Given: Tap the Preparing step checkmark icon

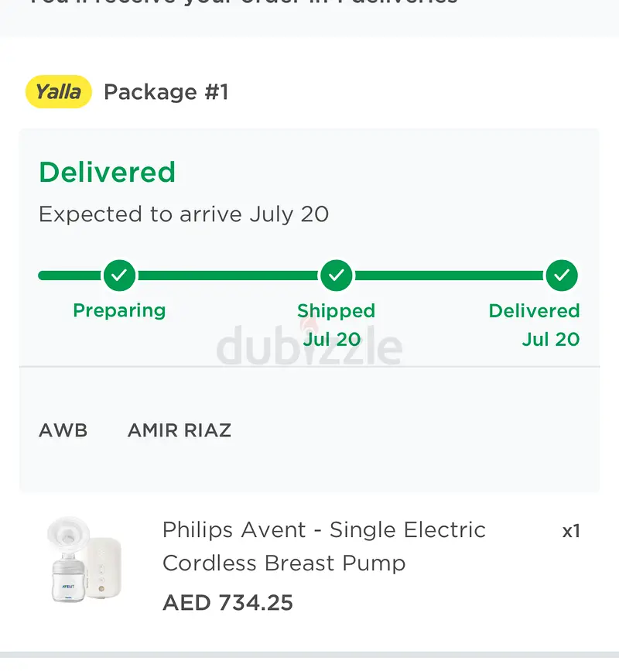Looking at the screenshot, I should tap(119, 275).
